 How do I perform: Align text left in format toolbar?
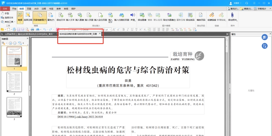click(155, 30)
